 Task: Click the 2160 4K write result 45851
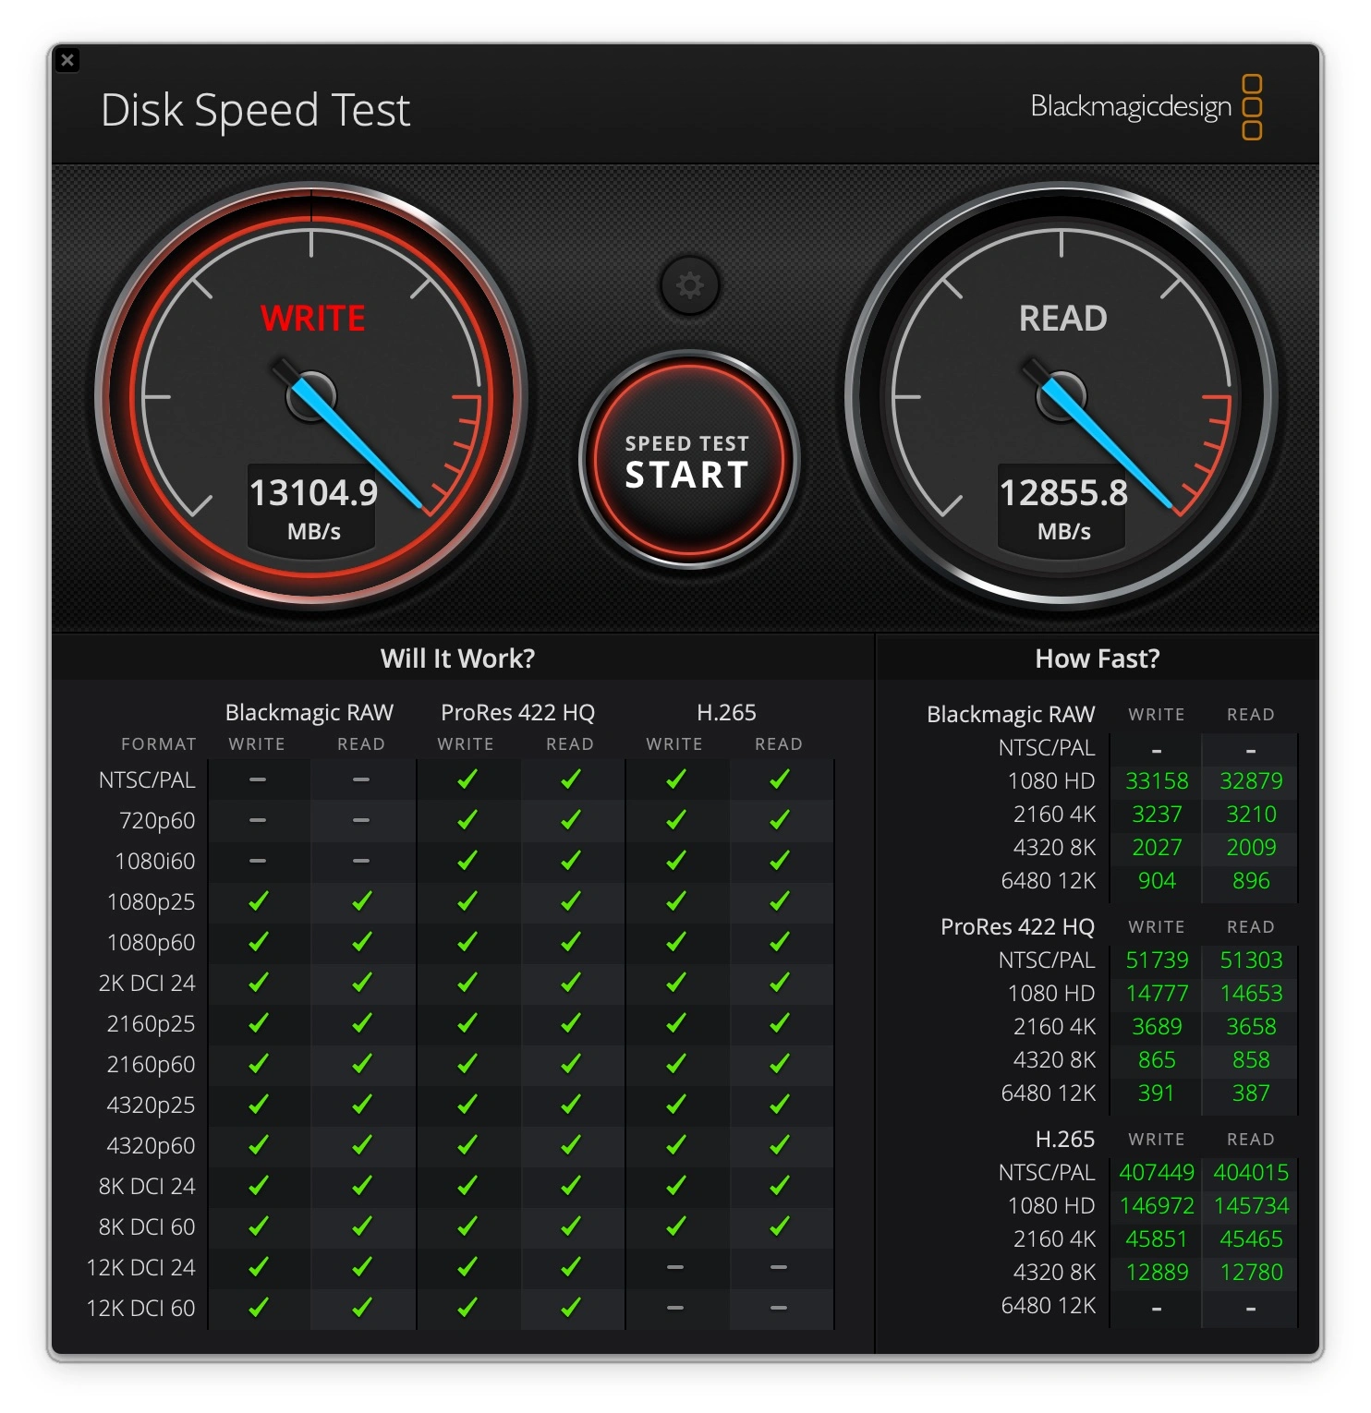point(1156,1238)
